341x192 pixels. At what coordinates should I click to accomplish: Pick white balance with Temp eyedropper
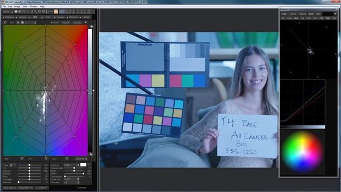(11, 165)
